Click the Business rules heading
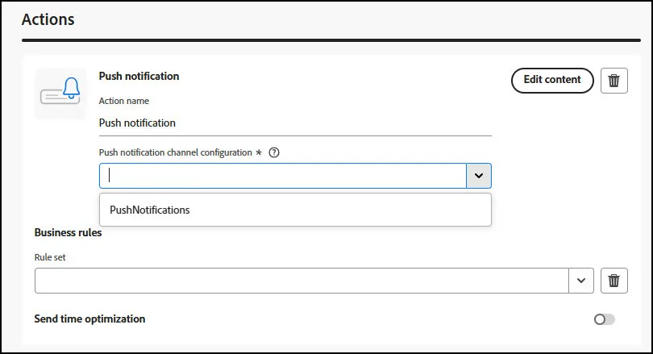 click(x=69, y=232)
